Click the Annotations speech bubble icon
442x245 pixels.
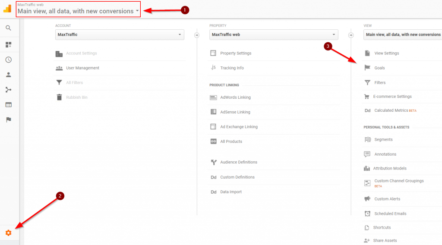(x=367, y=154)
